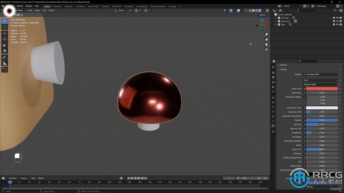The height and width of the screenshot is (193, 344).
Task: Switch perspective/orthographic with grid icon
Action: tap(266, 50)
